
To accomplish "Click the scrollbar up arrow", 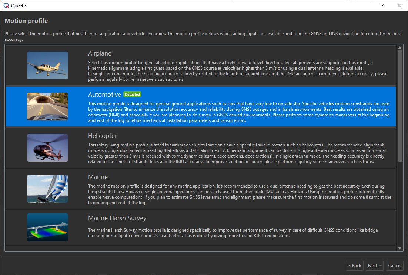I will click(x=400, y=47).
